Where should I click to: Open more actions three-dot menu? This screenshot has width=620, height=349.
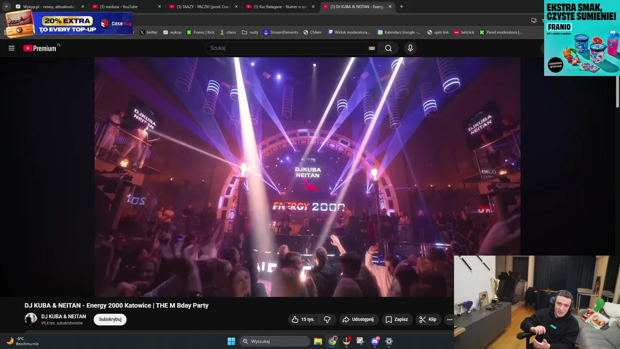pos(449,319)
